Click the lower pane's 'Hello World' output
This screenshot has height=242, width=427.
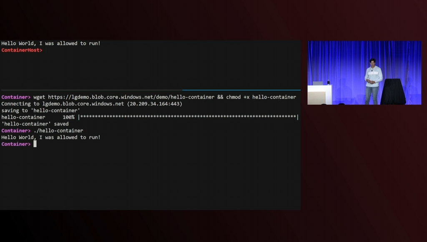pos(51,138)
